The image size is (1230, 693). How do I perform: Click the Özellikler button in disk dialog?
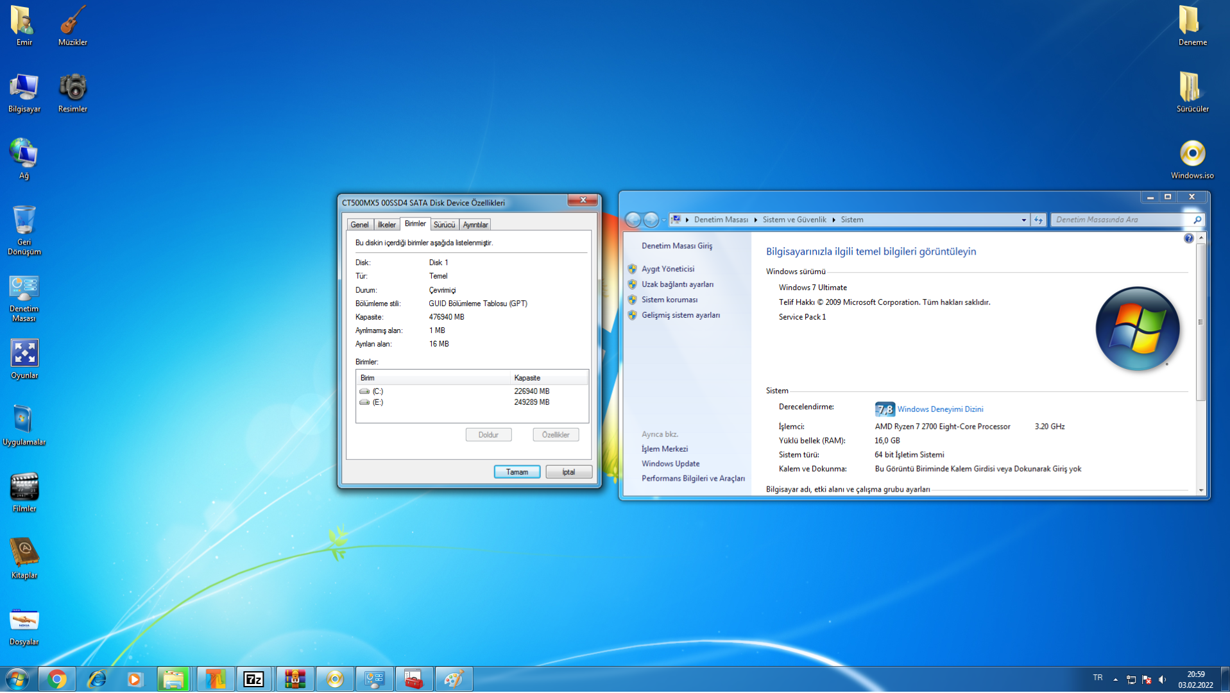click(x=556, y=435)
